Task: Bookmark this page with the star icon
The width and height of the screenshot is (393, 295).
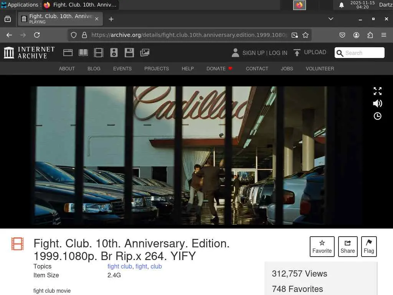Action: point(305,35)
